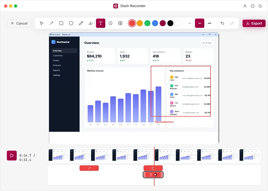Pick the red color swatch
Image resolution: width=268 pixels, height=191 pixels.
point(132,23)
